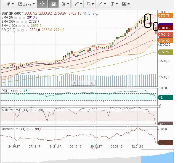Click the Williams' %R (14) panel label
The width and height of the screenshot is (186, 163).
point(15,110)
